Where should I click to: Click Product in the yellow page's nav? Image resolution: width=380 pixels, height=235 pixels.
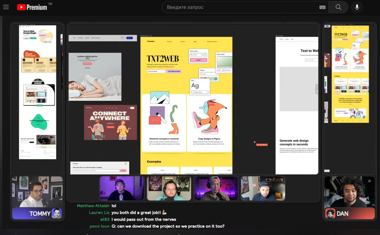click(169, 41)
